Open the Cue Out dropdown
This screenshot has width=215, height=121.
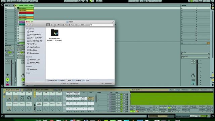click(x=195, y=54)
